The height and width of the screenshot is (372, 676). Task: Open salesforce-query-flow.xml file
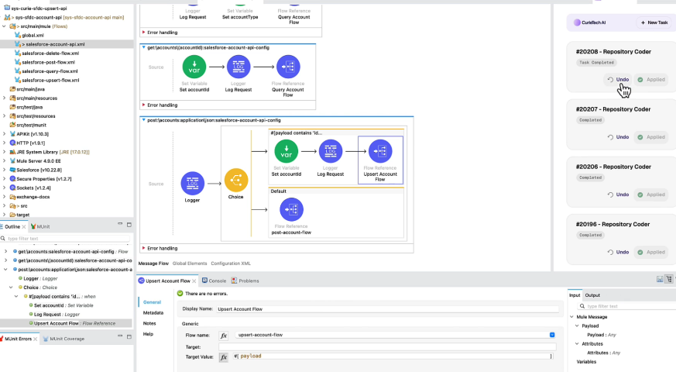[x=50, y=71]
